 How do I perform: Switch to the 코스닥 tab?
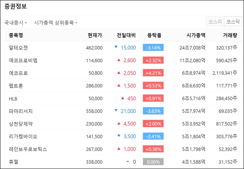tap(233, 21)
